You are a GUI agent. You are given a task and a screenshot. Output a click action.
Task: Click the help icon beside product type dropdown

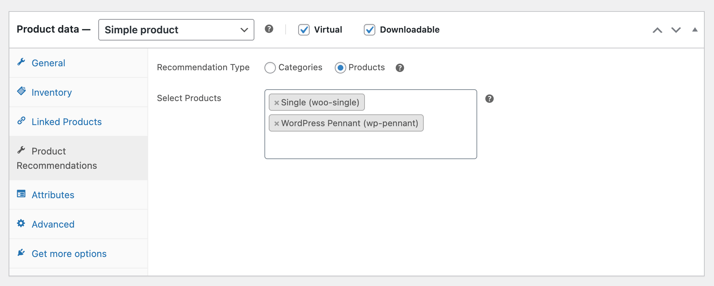(269, 29)
